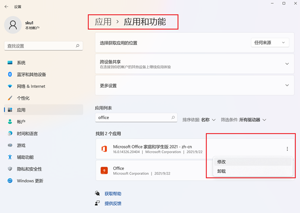Image resolution: width=300 pixels, height=213 pixels.
Task: Click three-dot menu for Microsoft Office 2021
Action: 287,149
